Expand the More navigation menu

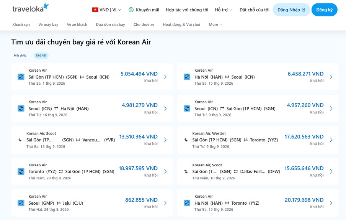(215, 25)
